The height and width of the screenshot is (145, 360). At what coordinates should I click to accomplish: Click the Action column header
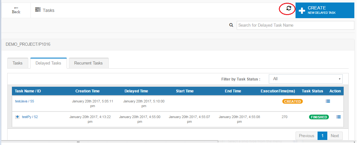[x=335, y=91]
